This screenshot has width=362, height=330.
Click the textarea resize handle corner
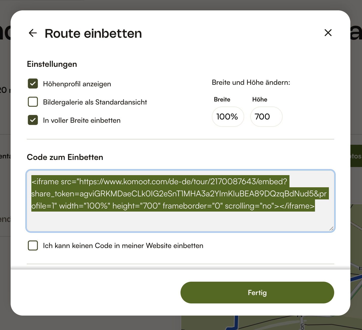tap(331, 228)
